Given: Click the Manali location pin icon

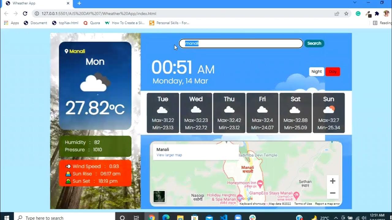Looking at the screenshot, I should point(66,51).
